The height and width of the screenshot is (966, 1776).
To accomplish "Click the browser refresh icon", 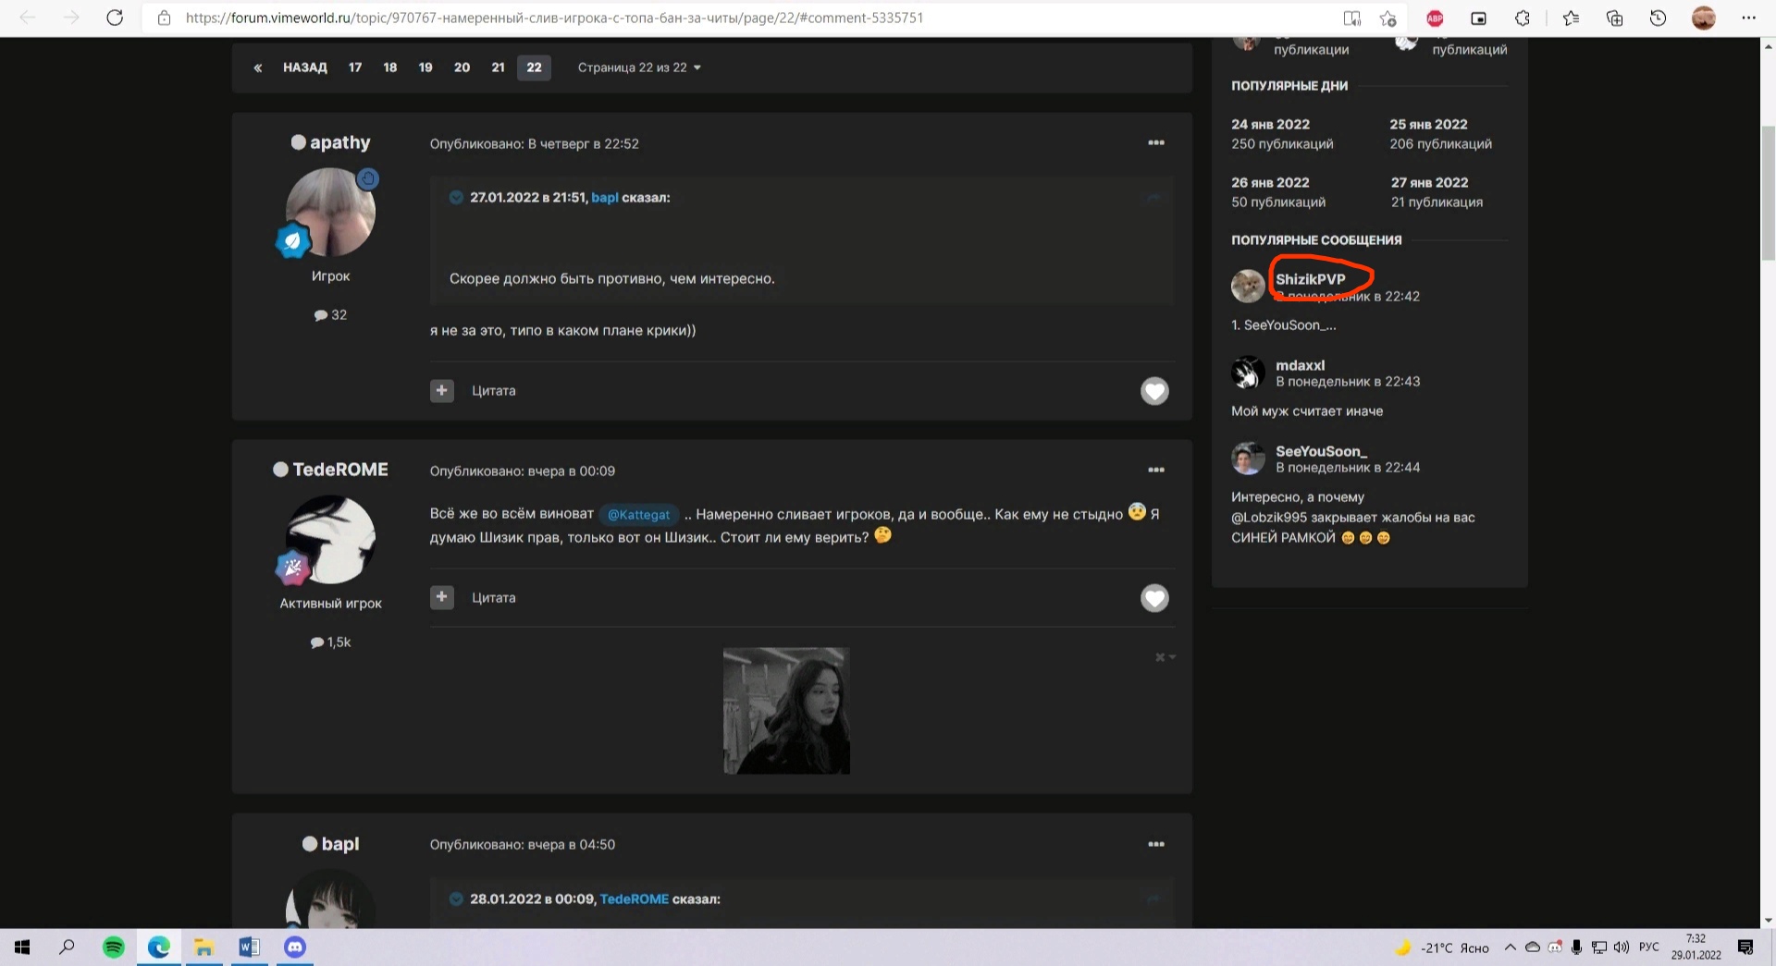I will tap(115, 18).
